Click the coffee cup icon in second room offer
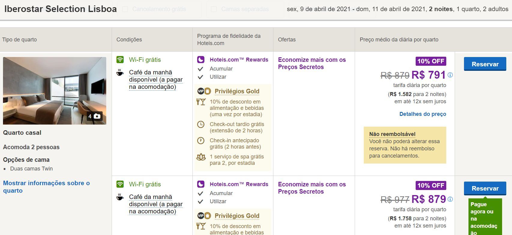 pos(120,197)
